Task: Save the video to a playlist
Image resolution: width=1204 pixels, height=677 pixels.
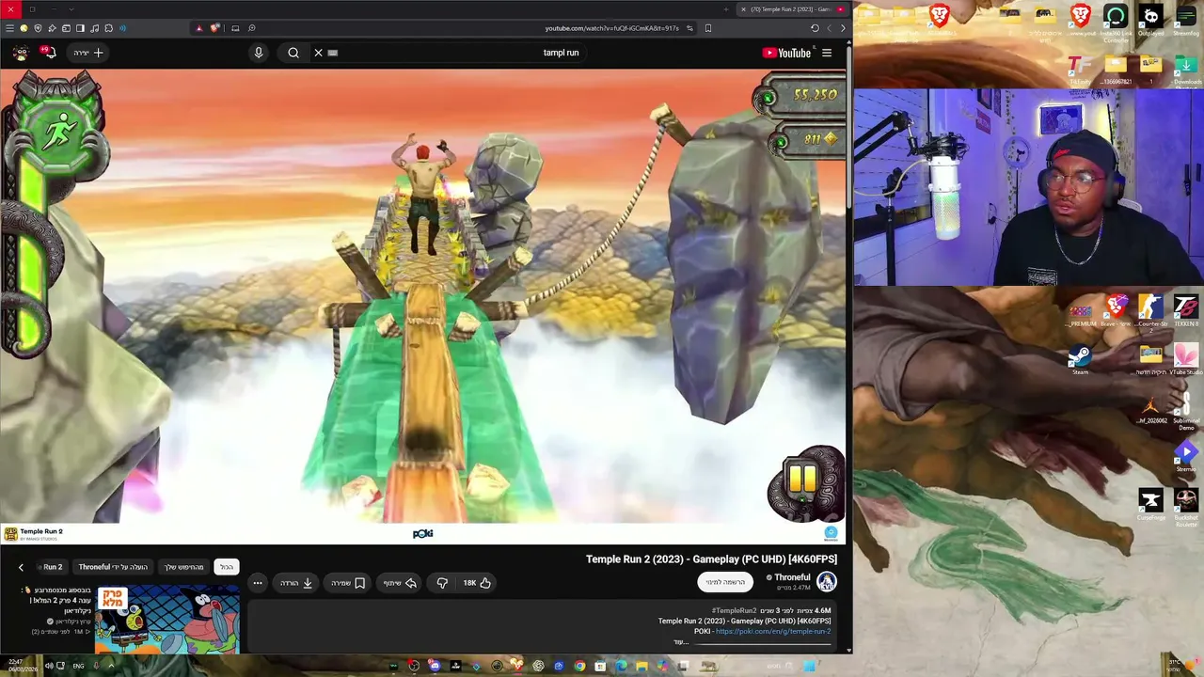Action: tap(348, 583)
